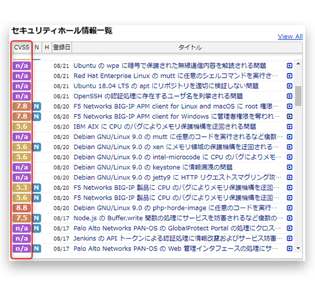Click the H column header
The height and width of the screenshot is (286, 315).
click(x=47, y=47)
